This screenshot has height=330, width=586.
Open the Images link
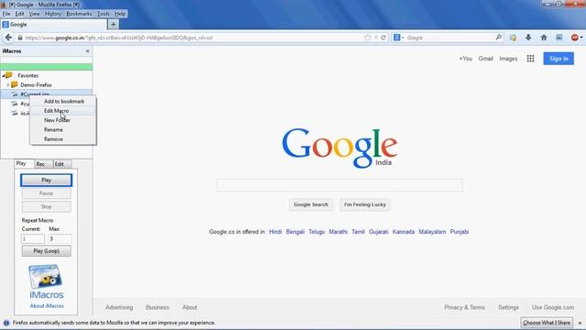pos(508,59)
